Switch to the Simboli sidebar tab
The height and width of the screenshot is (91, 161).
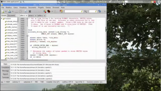click(x=4, y=15)
